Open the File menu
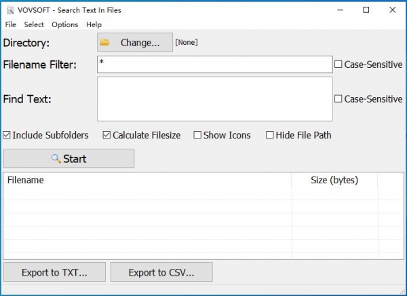 [x=10, y=24]
